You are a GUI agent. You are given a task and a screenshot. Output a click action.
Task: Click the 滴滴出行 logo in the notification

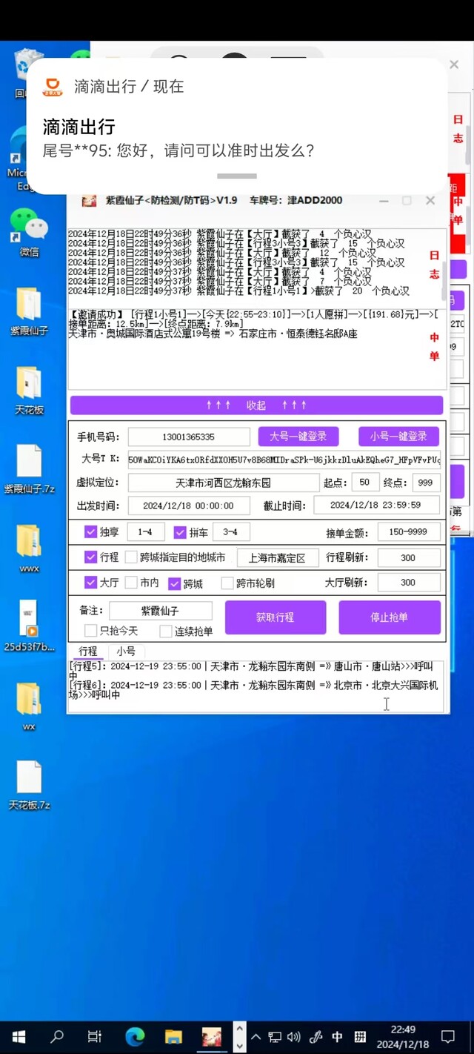(x=53, y=86)
